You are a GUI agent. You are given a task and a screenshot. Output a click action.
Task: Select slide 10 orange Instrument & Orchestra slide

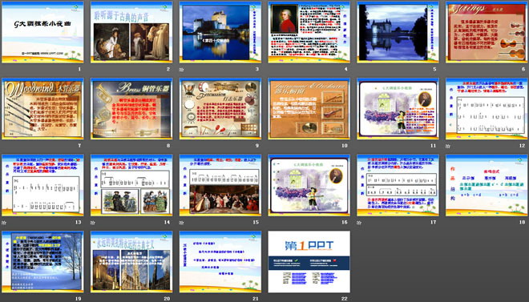tap(309, 109)
